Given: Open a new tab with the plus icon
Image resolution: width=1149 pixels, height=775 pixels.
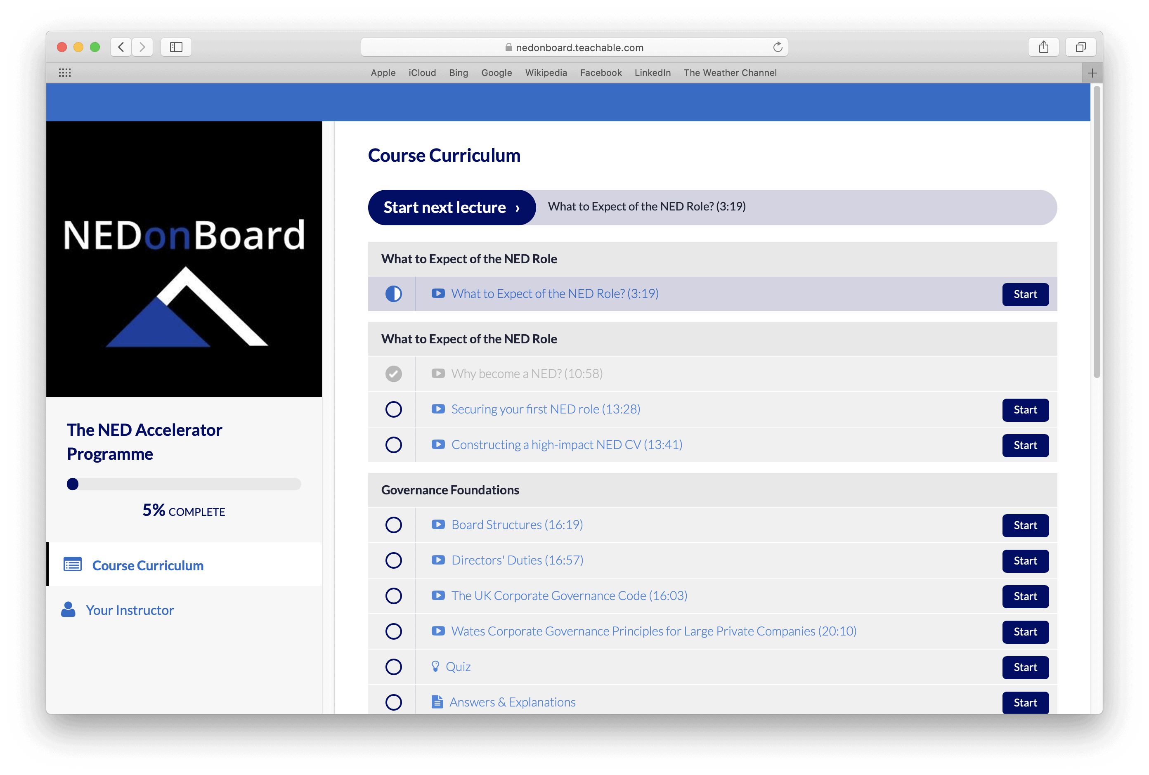Looking at the screenshot, I should point(1092,73).
